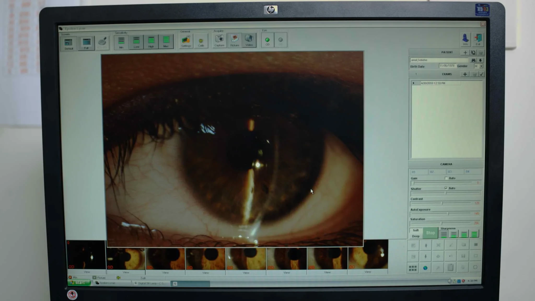This screenshot has width=535, height=301.
Task: Click the globe icon in tool grid
Action: (x=425, y=268)
